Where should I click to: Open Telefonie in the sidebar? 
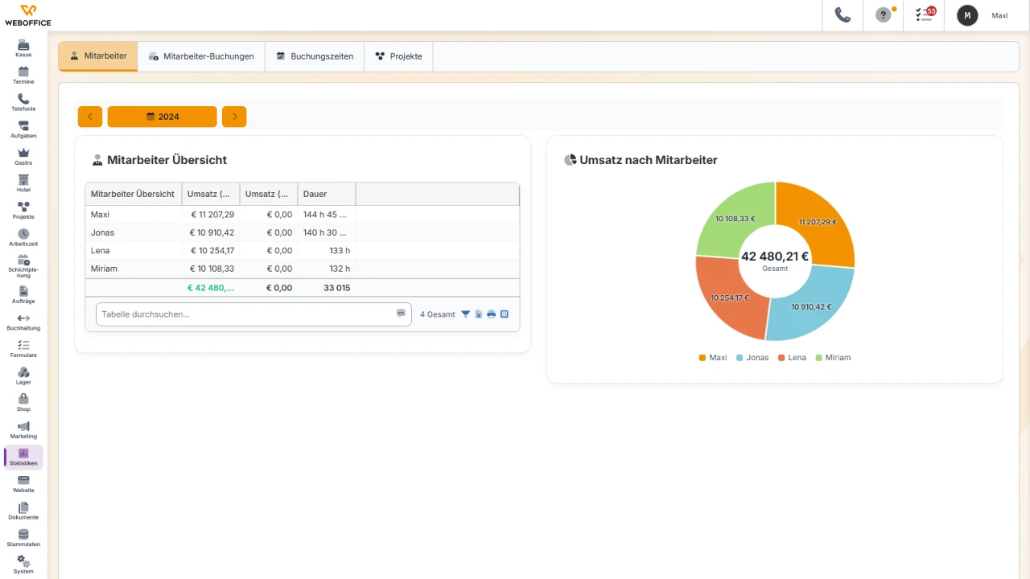coord(23,102)
